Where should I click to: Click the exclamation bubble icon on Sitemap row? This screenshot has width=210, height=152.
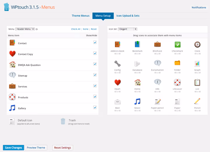coord(12,75)
